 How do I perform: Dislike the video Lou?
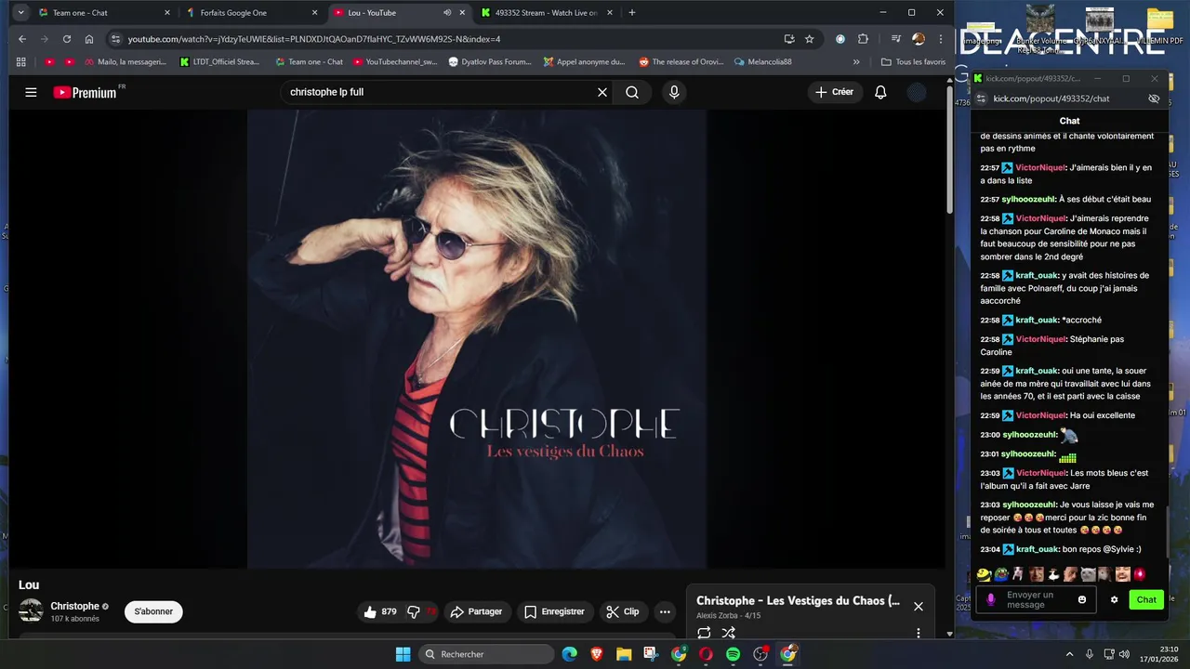[x=420, y=611]
